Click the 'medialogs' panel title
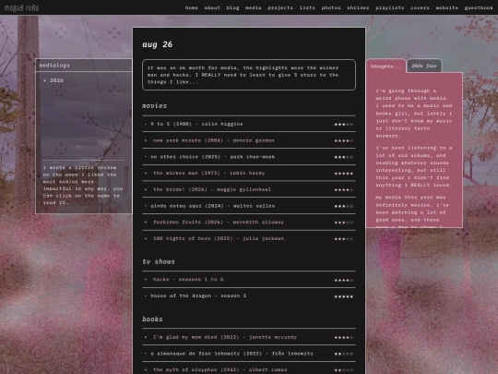 click(x=54, y=66)
